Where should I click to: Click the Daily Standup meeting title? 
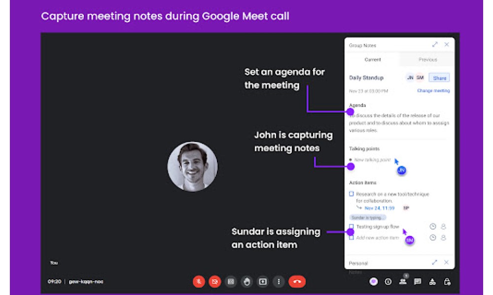tap(366, 78)
